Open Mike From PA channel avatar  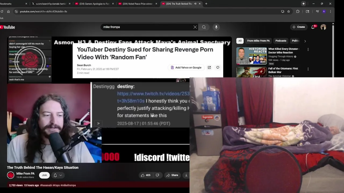tap(10, 175)
